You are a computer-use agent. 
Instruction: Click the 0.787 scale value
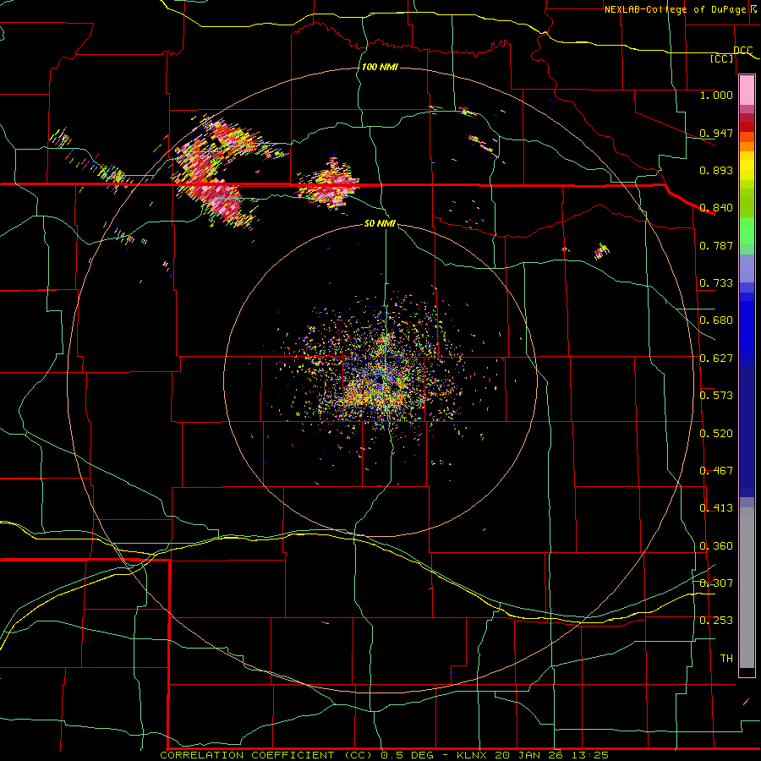click(716, 245)
